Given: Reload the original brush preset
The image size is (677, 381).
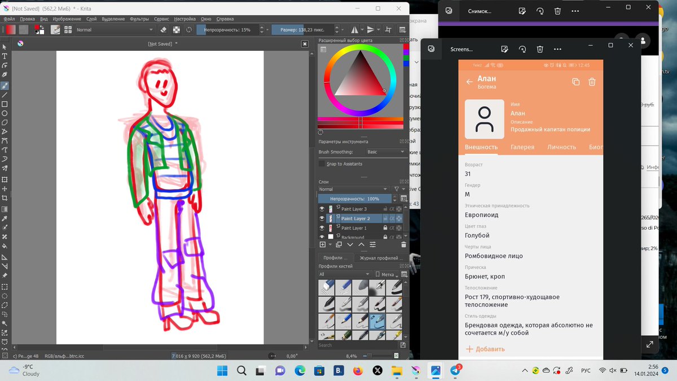Looking at the screenshot, I should pyautogui.click(x=189, y=30).
